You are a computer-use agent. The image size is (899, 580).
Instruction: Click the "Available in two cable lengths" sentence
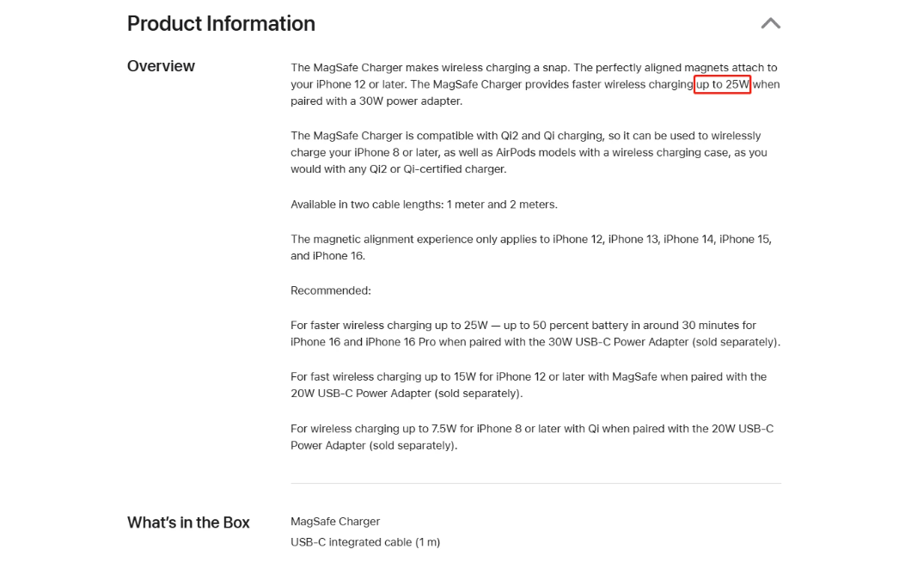tap(424, 205)
